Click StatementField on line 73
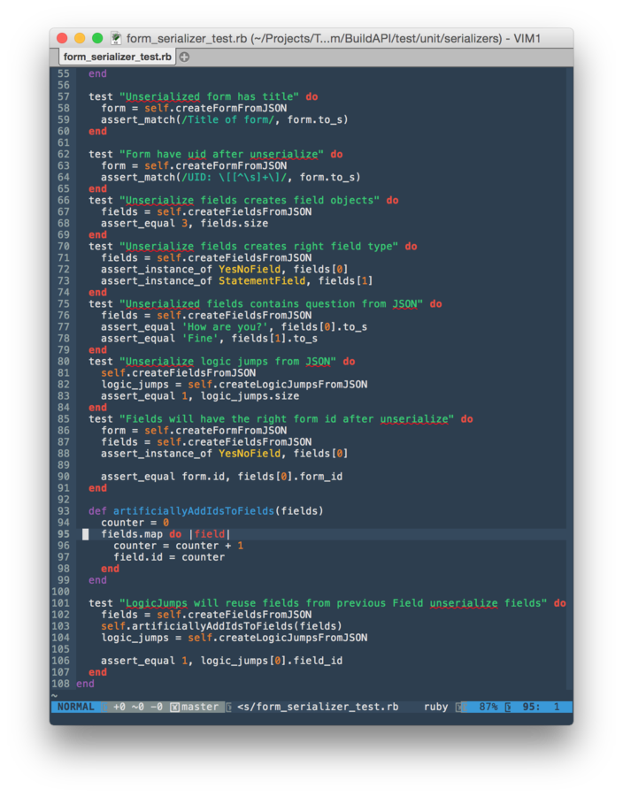Screen dimensions: 623x796 pyautogui.click(x=262, y=280)
